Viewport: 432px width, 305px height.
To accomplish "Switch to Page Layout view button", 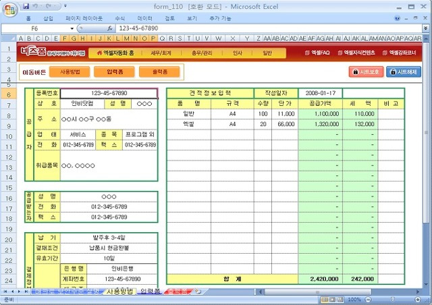I will point(333,300).
